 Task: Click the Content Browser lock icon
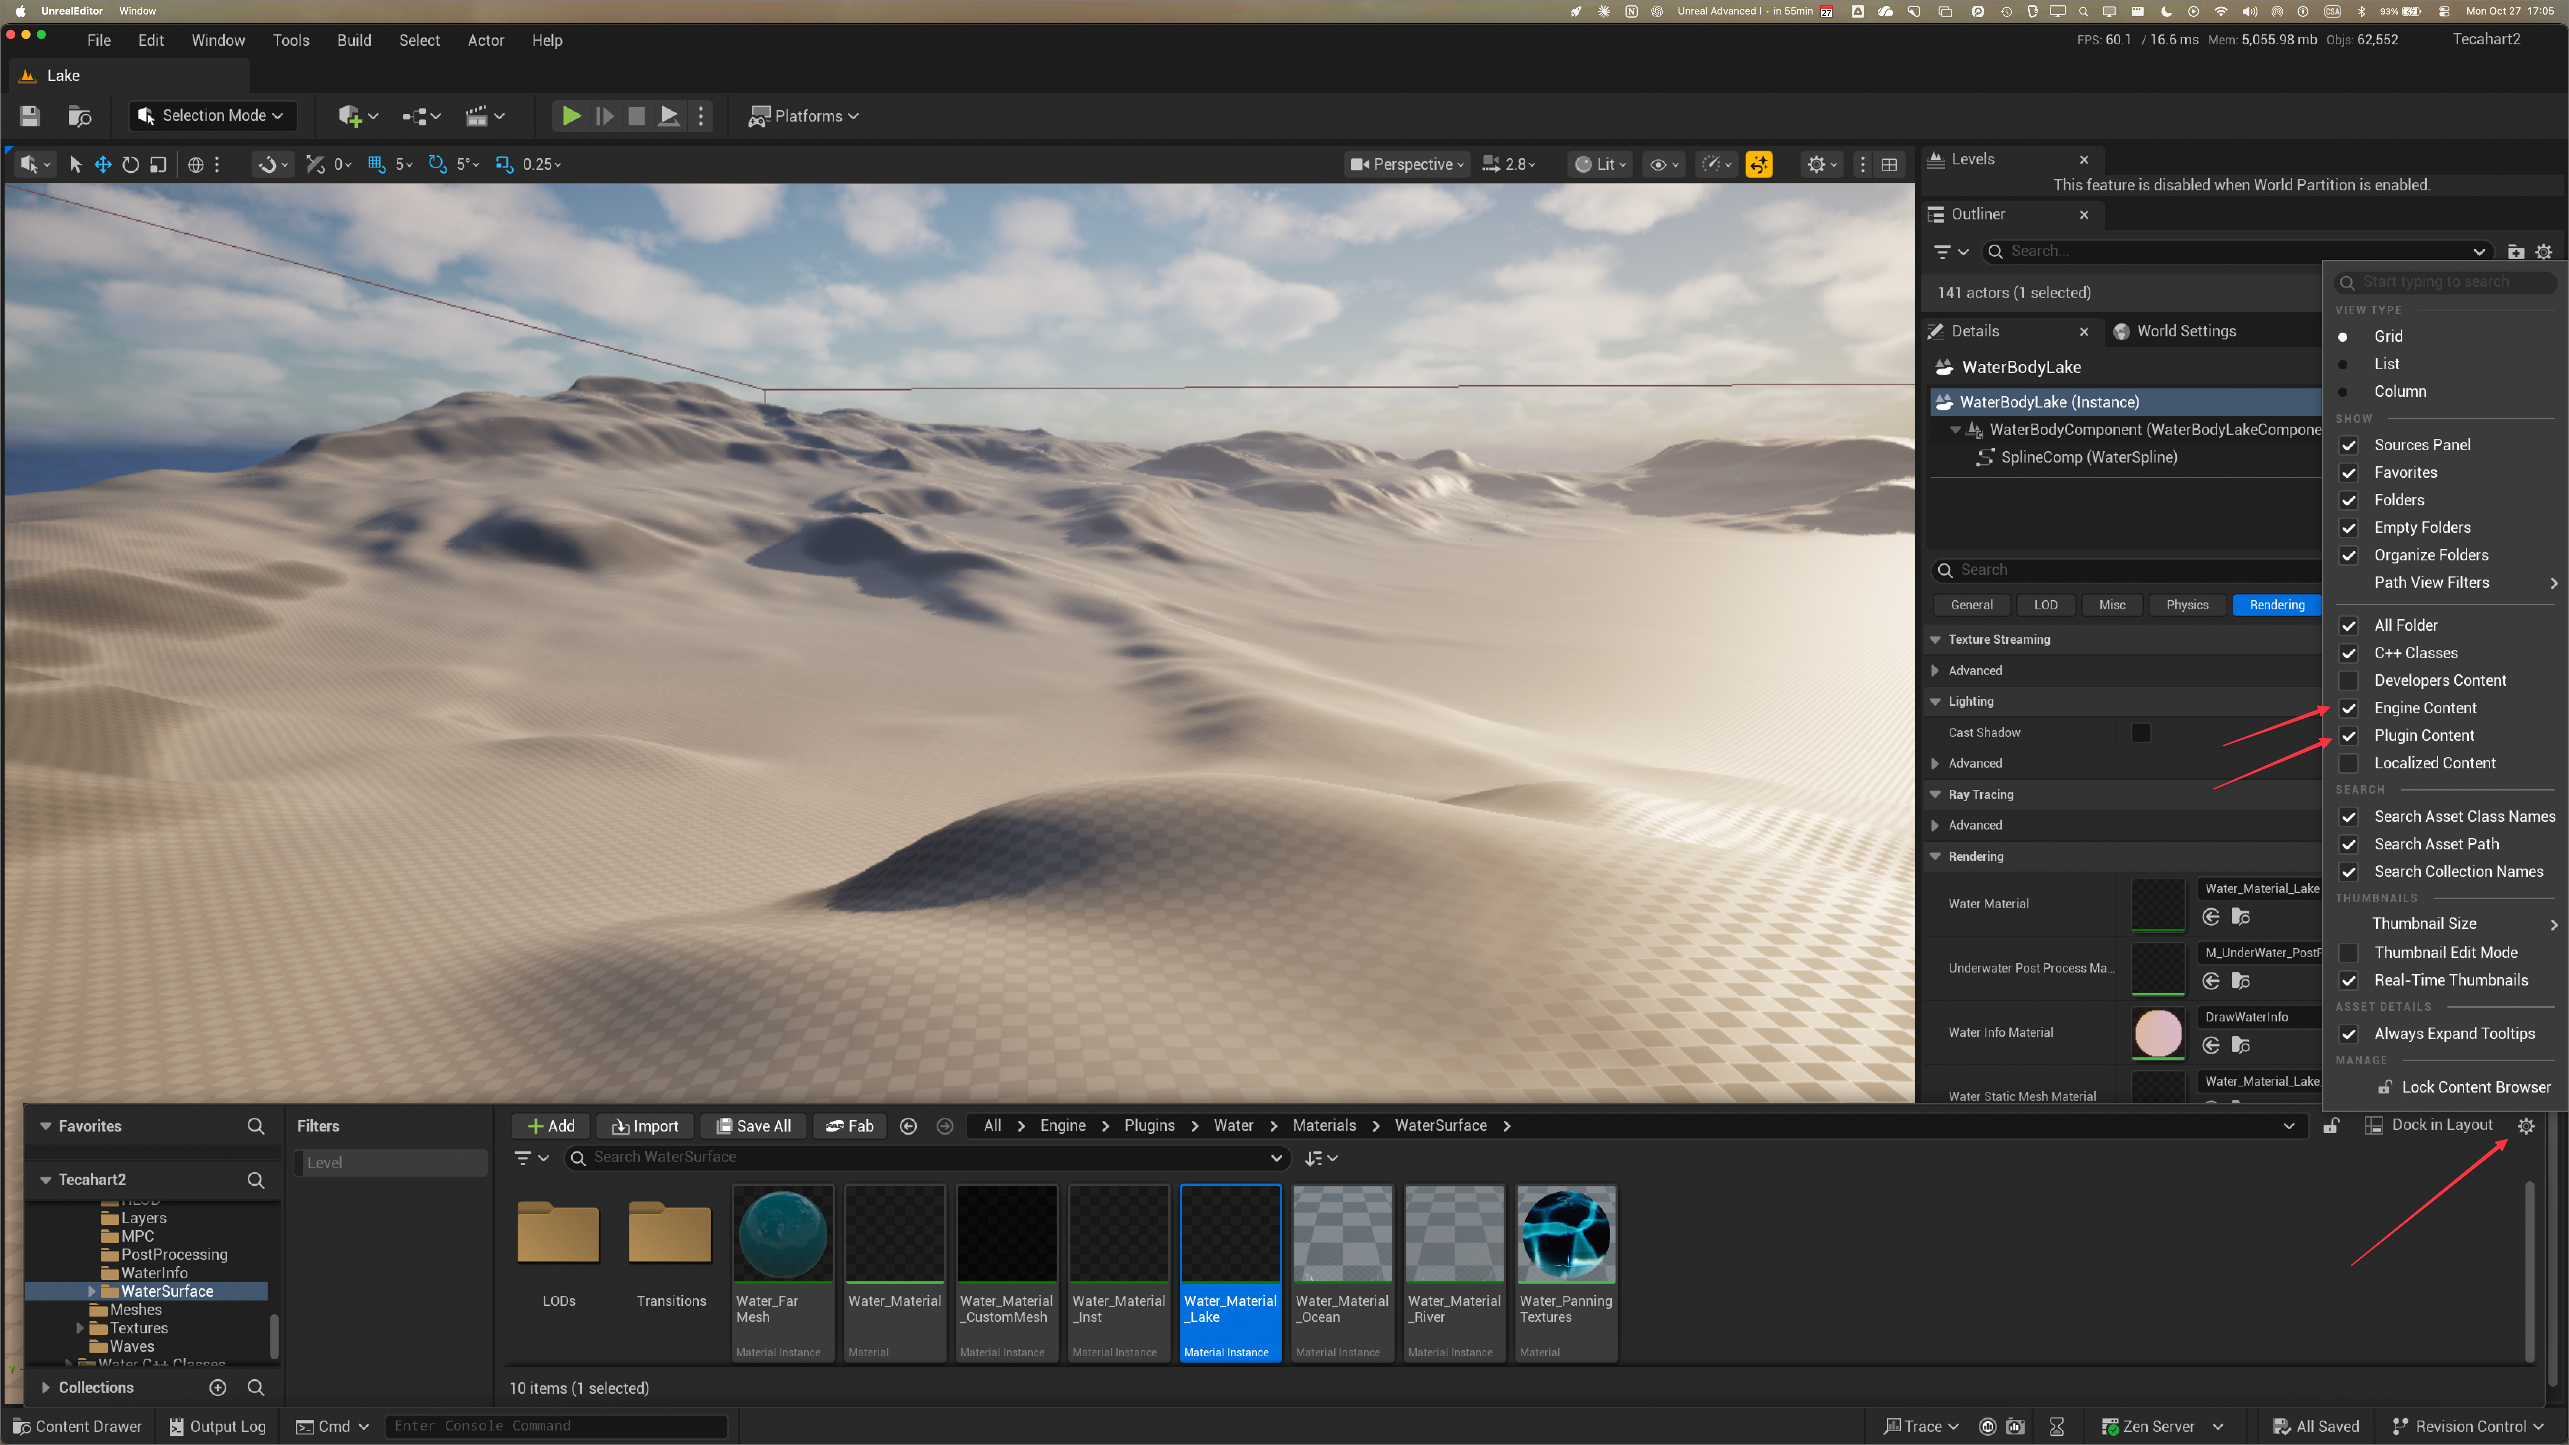(x=2331, y=1126)
